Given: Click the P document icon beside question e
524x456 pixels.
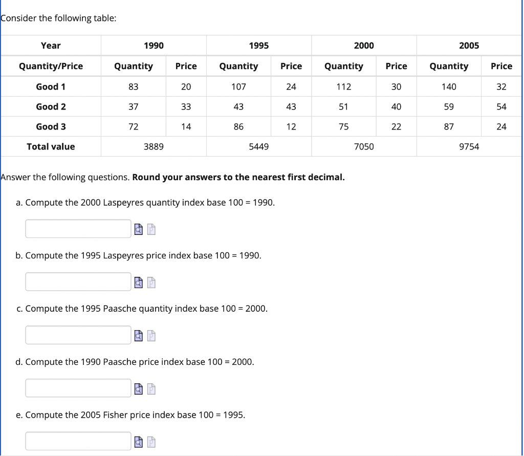Looking at the screenshot, I should click(x=151, y=441).
